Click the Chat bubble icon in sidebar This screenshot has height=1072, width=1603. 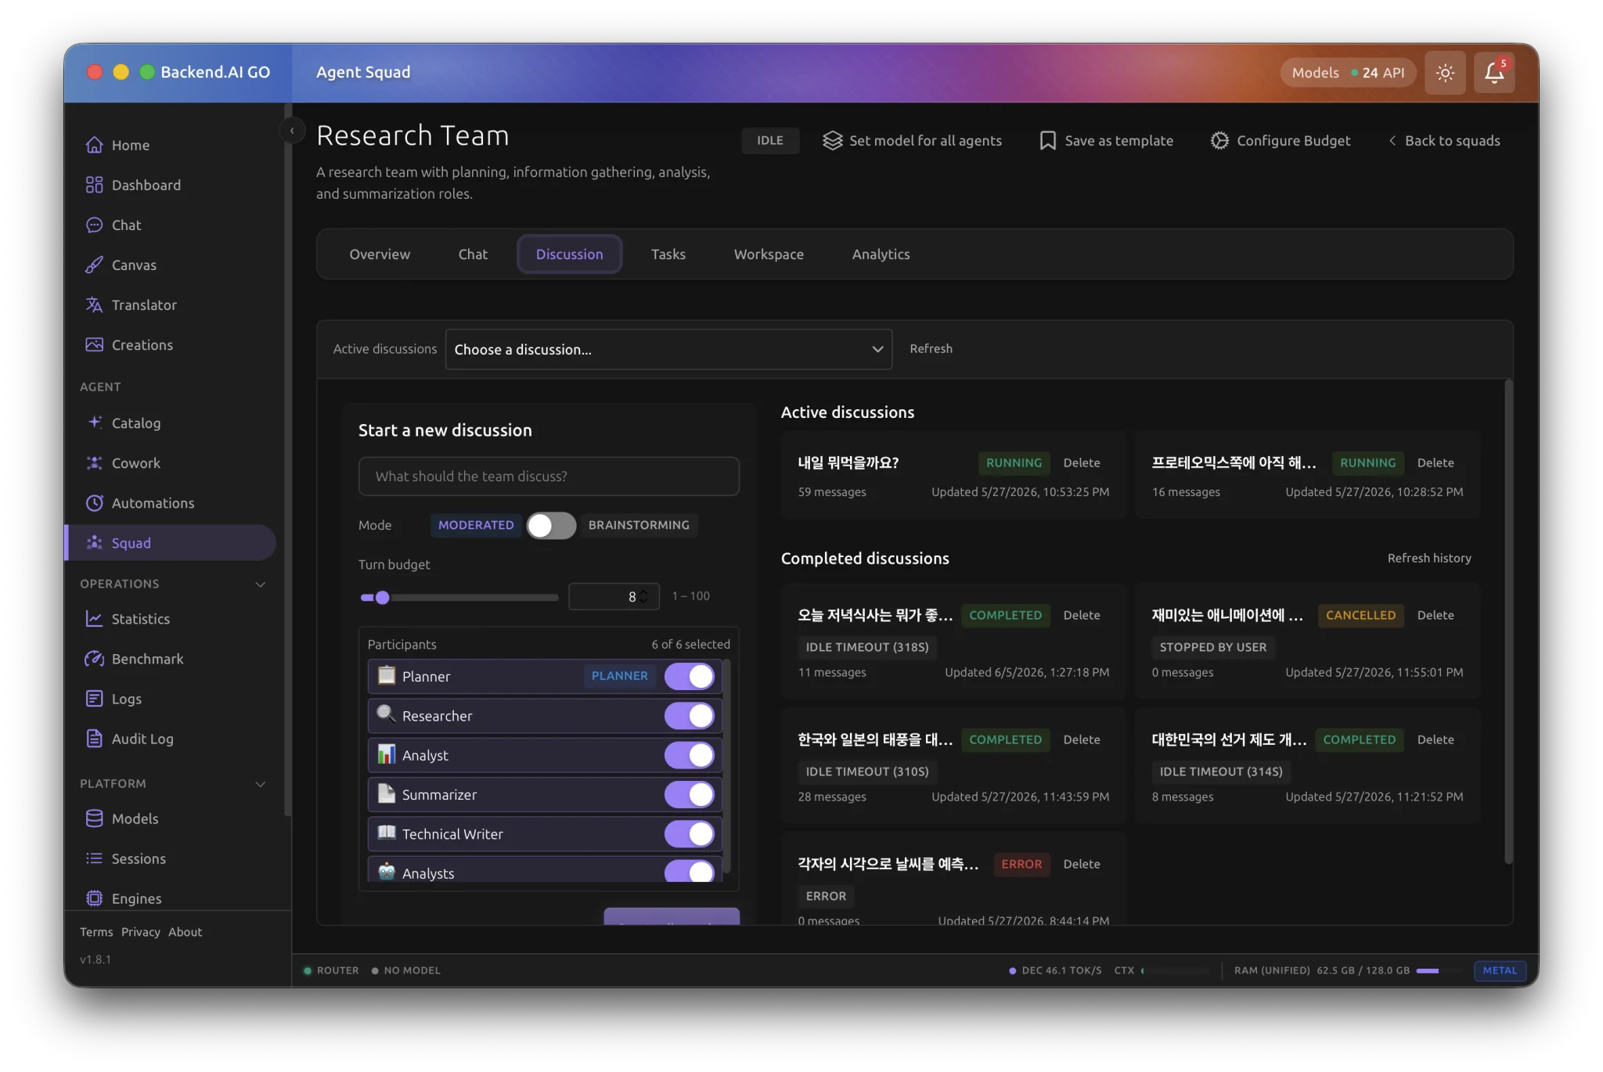[94, 225]
